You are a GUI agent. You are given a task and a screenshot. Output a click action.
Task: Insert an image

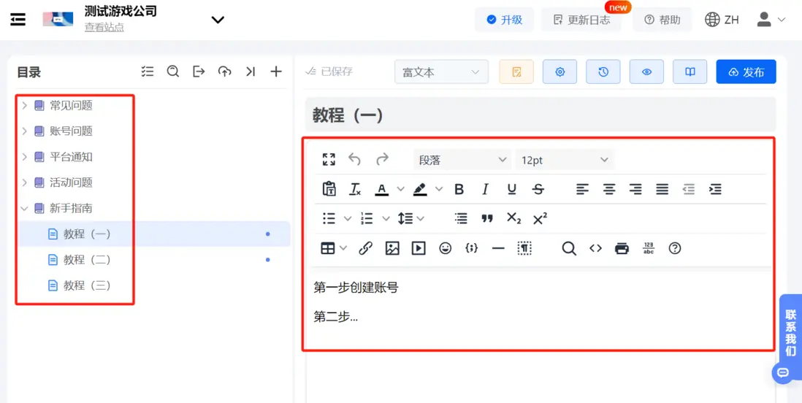coord(392,248)
